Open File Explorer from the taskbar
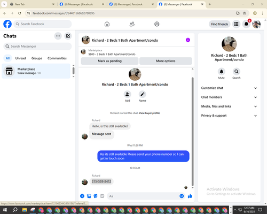Viewport: 267px width, 214px height. click(x=25, y=210)
